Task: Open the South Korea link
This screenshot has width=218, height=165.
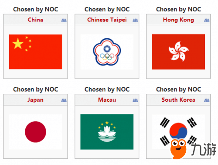Action: [178, 100]
